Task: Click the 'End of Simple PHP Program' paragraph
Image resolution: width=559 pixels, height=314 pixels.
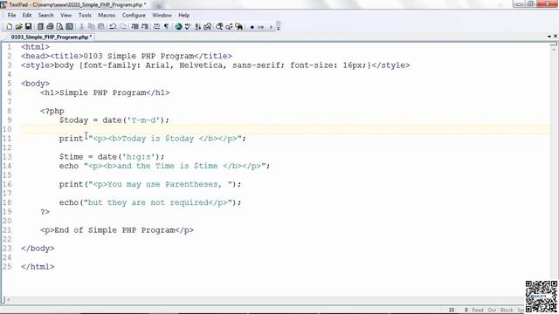Action: tap(117, 230)
